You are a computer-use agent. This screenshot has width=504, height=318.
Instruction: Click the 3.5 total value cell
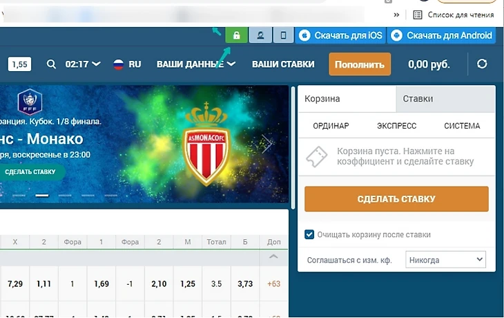[216, 284]
